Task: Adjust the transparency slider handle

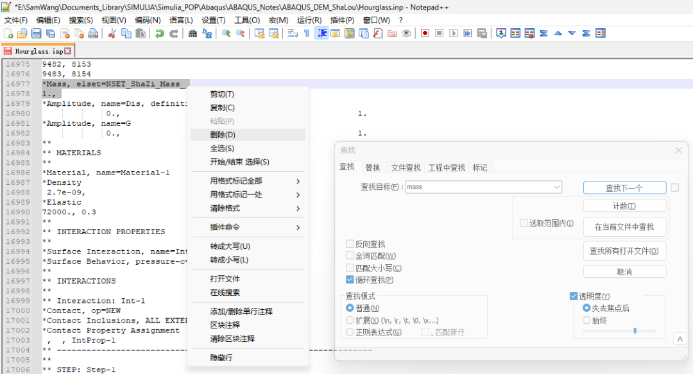Action: (x=635, y=330)
